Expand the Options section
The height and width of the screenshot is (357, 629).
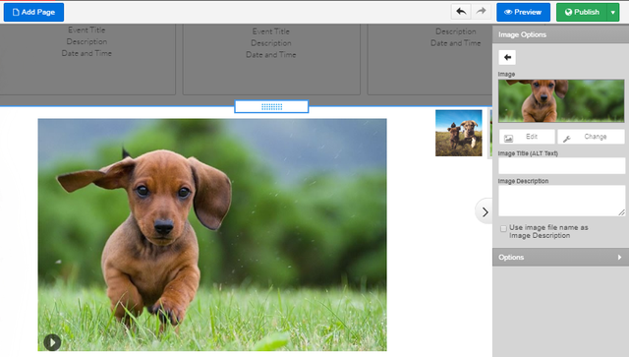[x=560, y=257]
